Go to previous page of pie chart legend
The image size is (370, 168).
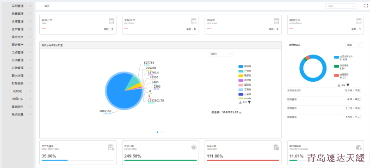(240, 102)
